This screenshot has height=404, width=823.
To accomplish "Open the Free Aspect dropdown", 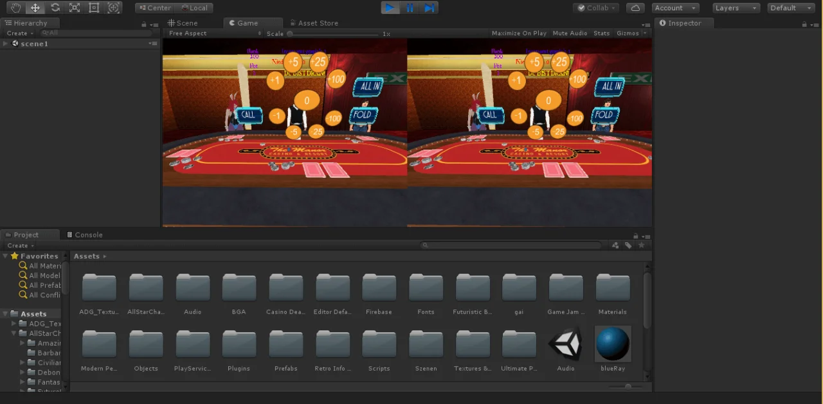I will (x=215, y=33).
